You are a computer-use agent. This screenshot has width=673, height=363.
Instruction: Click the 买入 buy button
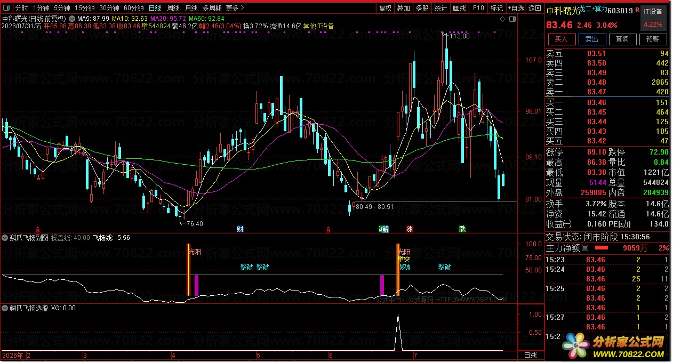click(561, 39)
